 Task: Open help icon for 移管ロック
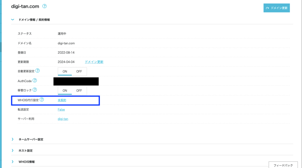click(x=35, y=90)
